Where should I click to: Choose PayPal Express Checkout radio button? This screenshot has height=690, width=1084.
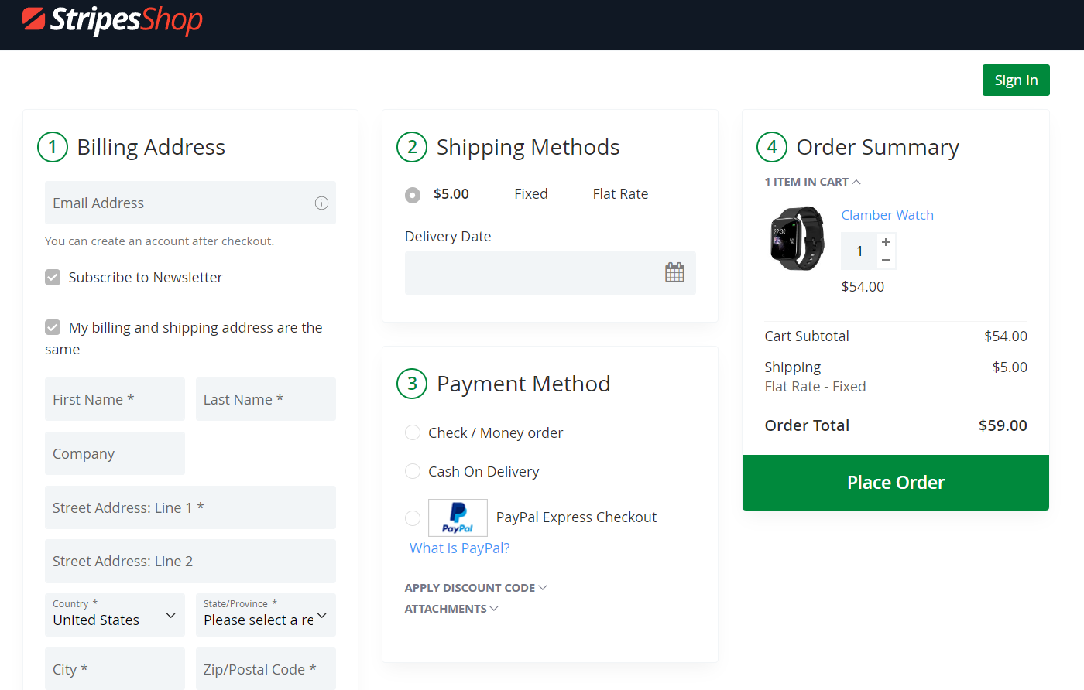pos(413,517)
